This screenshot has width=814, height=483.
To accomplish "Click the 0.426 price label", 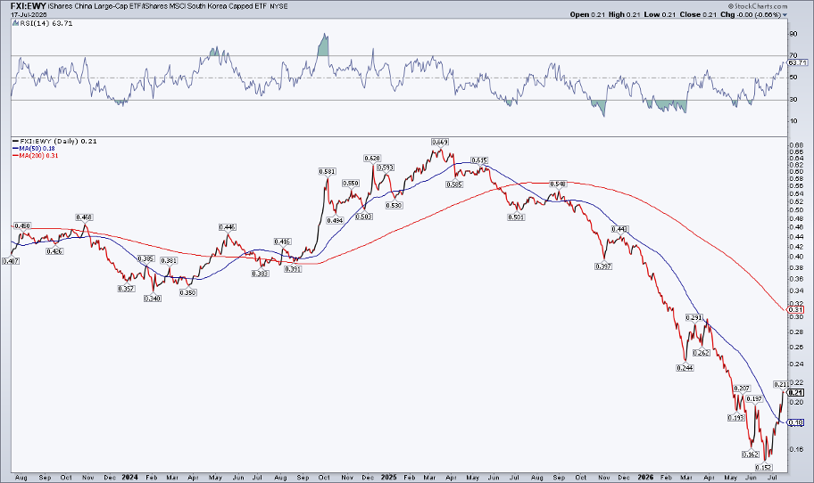I will pyautogui.click(x=54, y=251).
